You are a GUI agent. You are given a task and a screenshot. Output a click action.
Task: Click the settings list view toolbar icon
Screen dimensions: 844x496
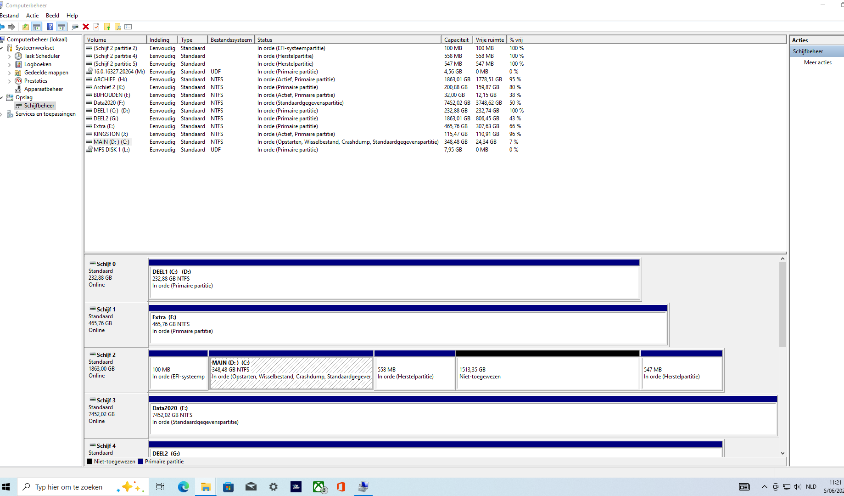pos(128,27)
